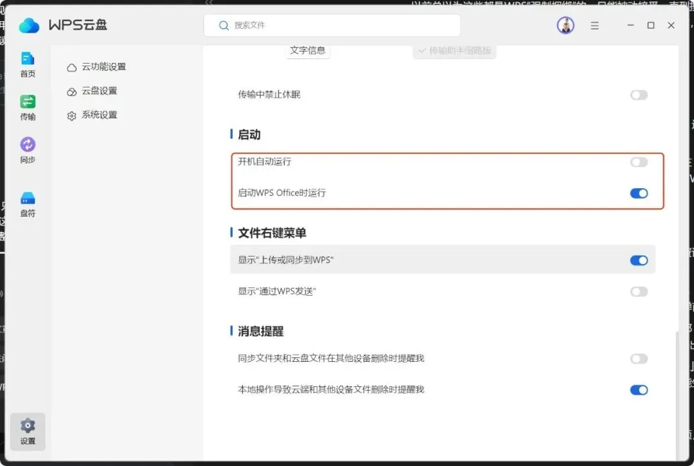694x466 pixels.
Task: Open the 盘符 drive section
Action: [28, 204]
